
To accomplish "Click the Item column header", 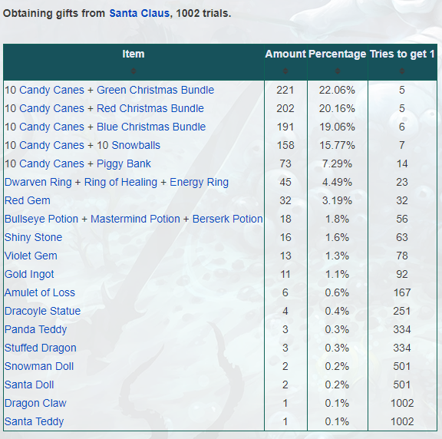I will pos(134,54).
